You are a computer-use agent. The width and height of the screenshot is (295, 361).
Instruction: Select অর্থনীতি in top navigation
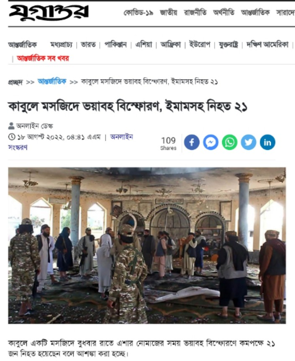[224, 13]
